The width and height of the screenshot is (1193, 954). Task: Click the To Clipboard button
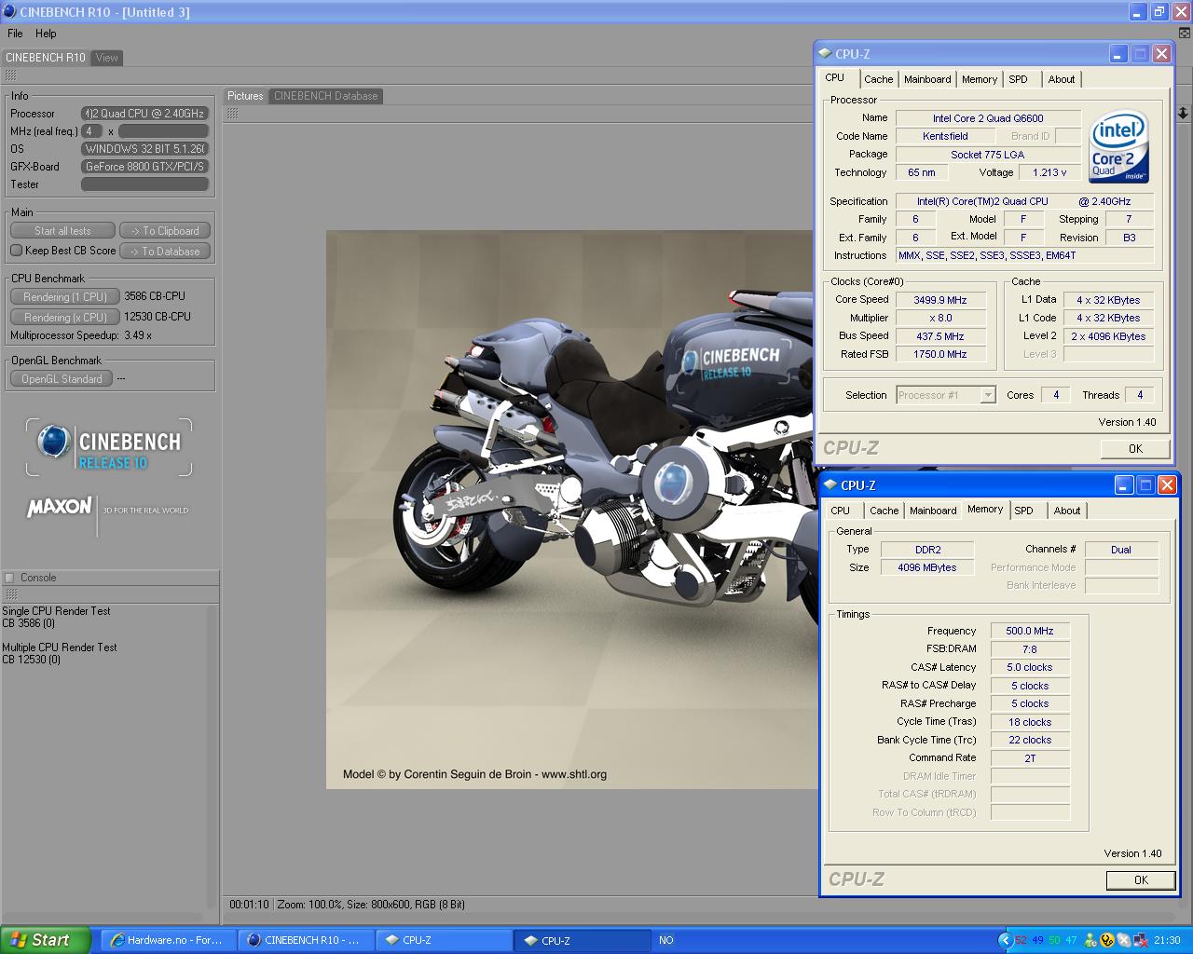click(x=165, y=231)
